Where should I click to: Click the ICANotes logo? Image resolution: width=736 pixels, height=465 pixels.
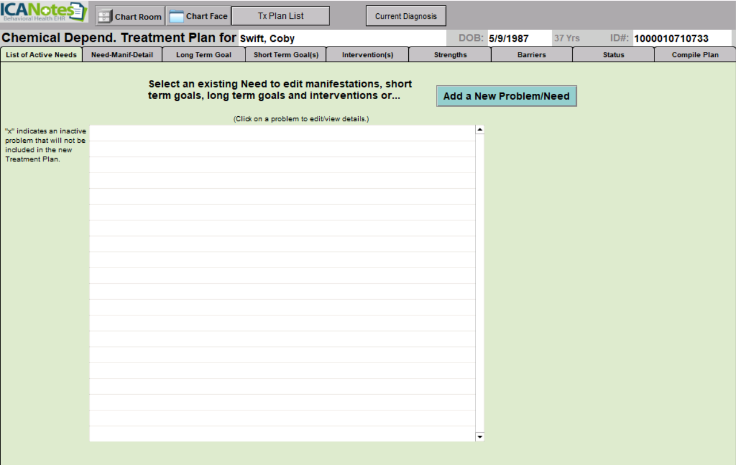(44, 12)
